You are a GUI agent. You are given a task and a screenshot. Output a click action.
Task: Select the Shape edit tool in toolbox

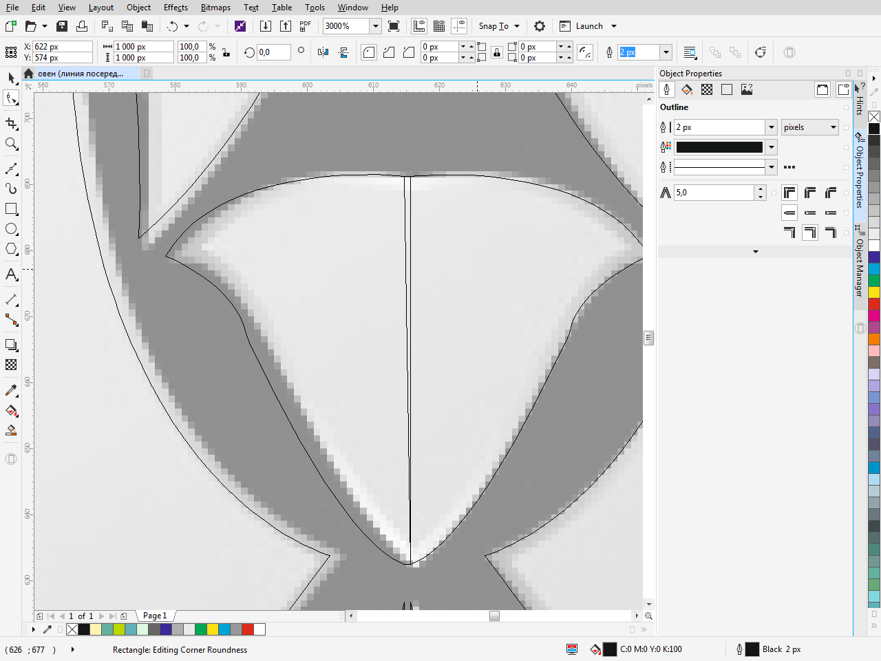(x=11, y=99)
